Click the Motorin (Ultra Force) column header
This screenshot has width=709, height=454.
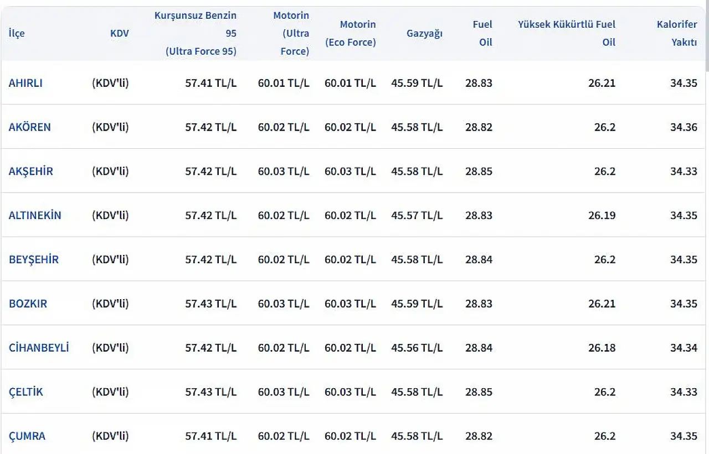click(291, 33)
